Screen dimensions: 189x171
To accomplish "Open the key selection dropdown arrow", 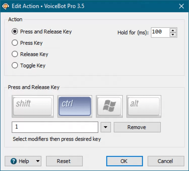I will click(x=106, y=127).
